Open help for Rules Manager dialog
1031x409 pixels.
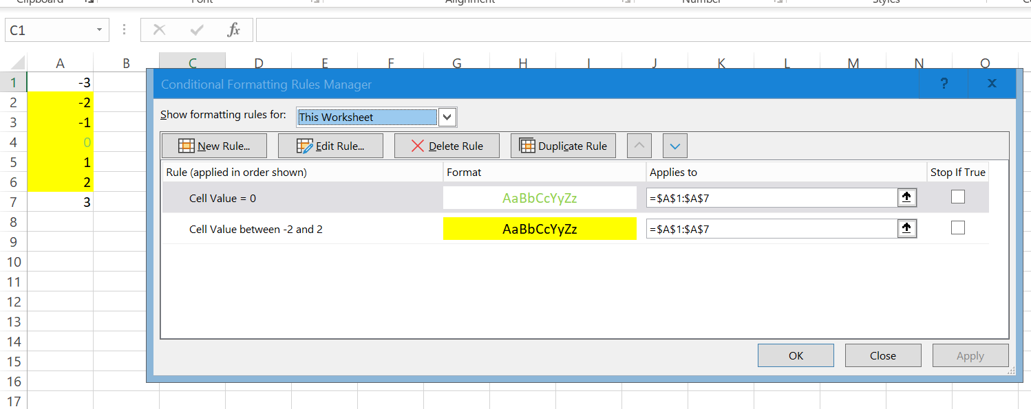pyautogui.click(x=944, y=84)
